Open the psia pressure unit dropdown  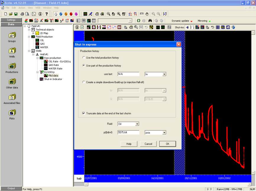point(164,133)
